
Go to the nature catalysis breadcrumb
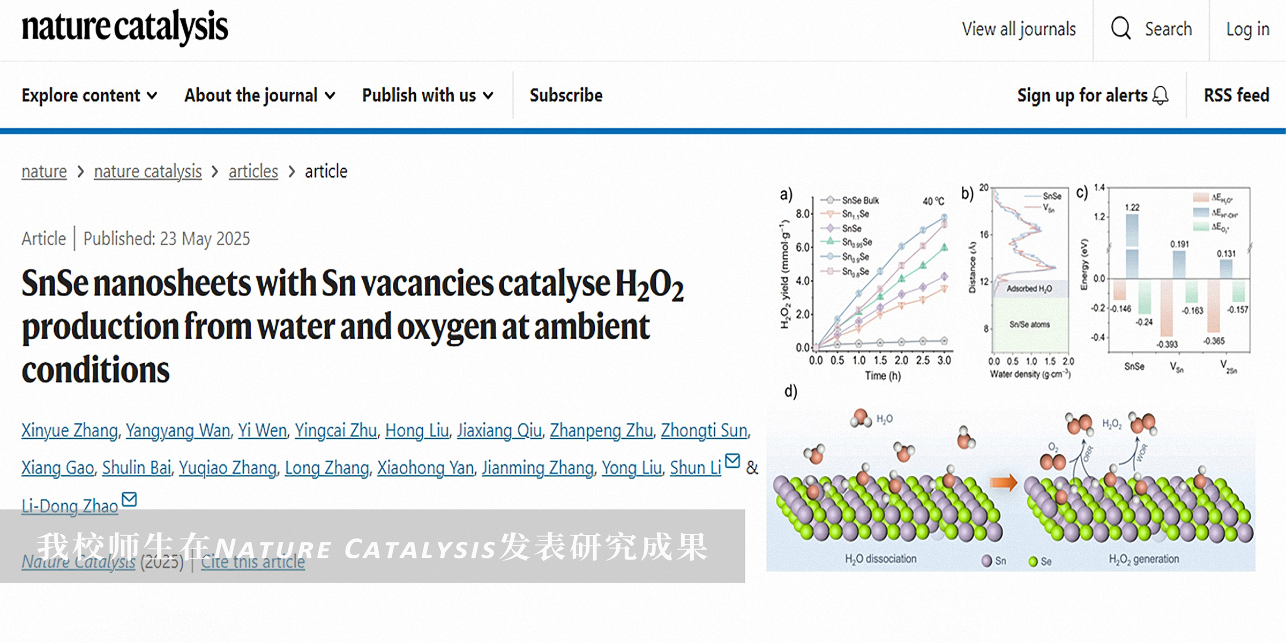pos(148,171)
